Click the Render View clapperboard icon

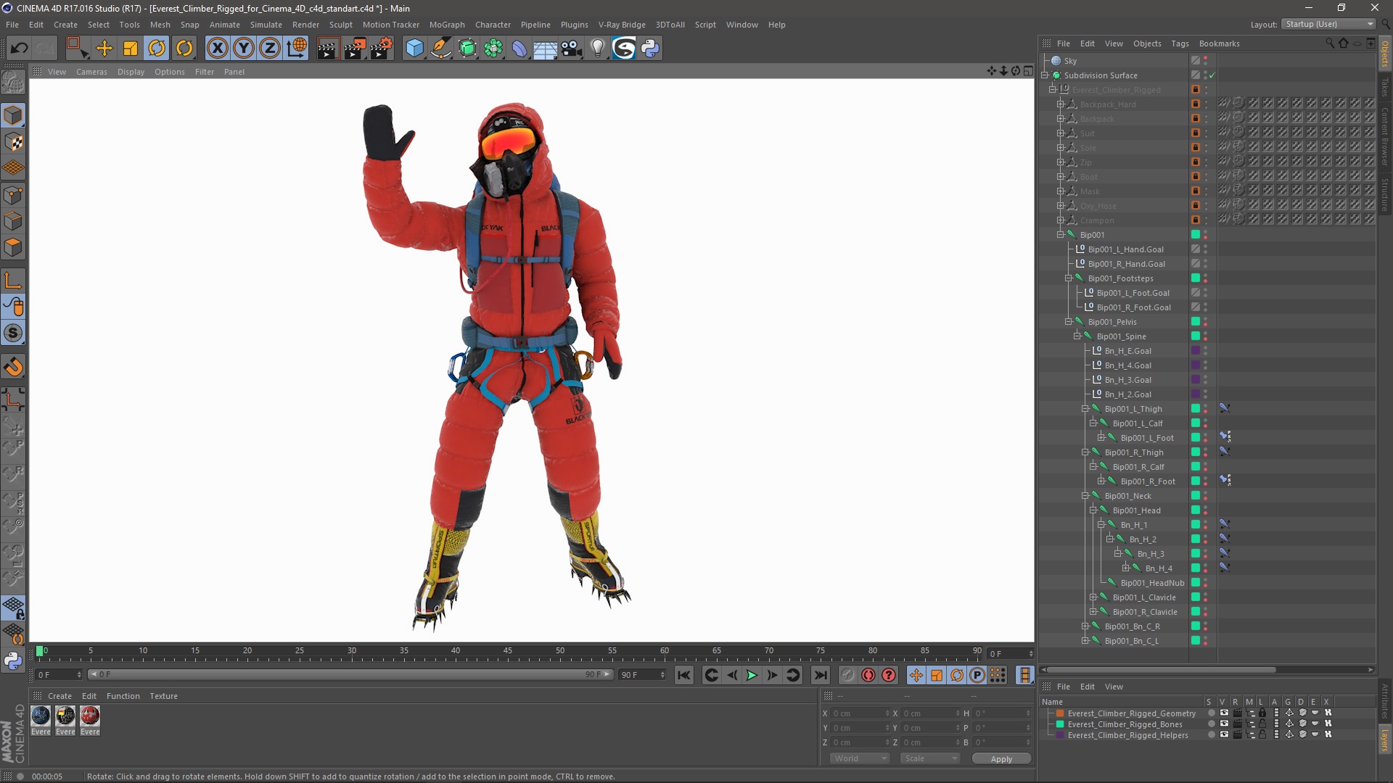tap(328, 49)
